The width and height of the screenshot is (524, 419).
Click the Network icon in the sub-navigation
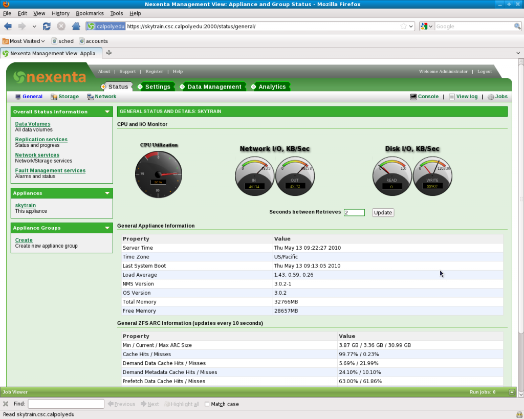pyautogui.click(x=90, y=97)
